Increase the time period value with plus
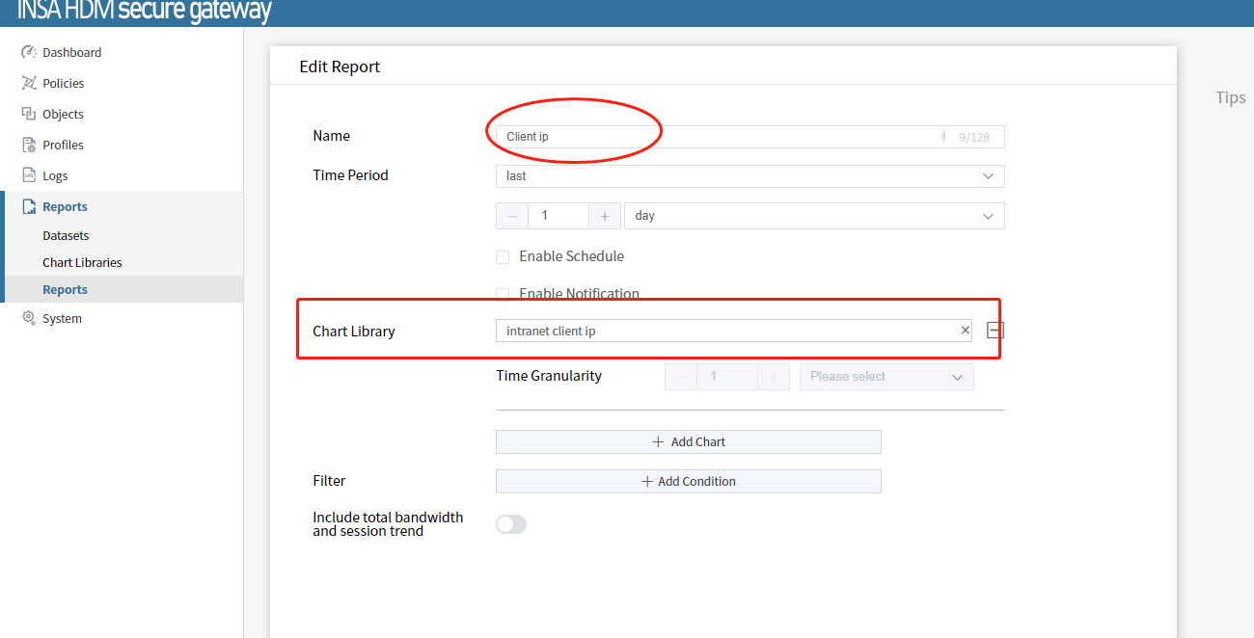The height and width of the screenshot is (638, 1254). click(604, 216)
